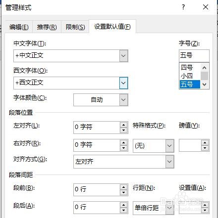Increase 左对齐 indent with up spinner
Screen dimensions: 218x218
tap(123, 125)
